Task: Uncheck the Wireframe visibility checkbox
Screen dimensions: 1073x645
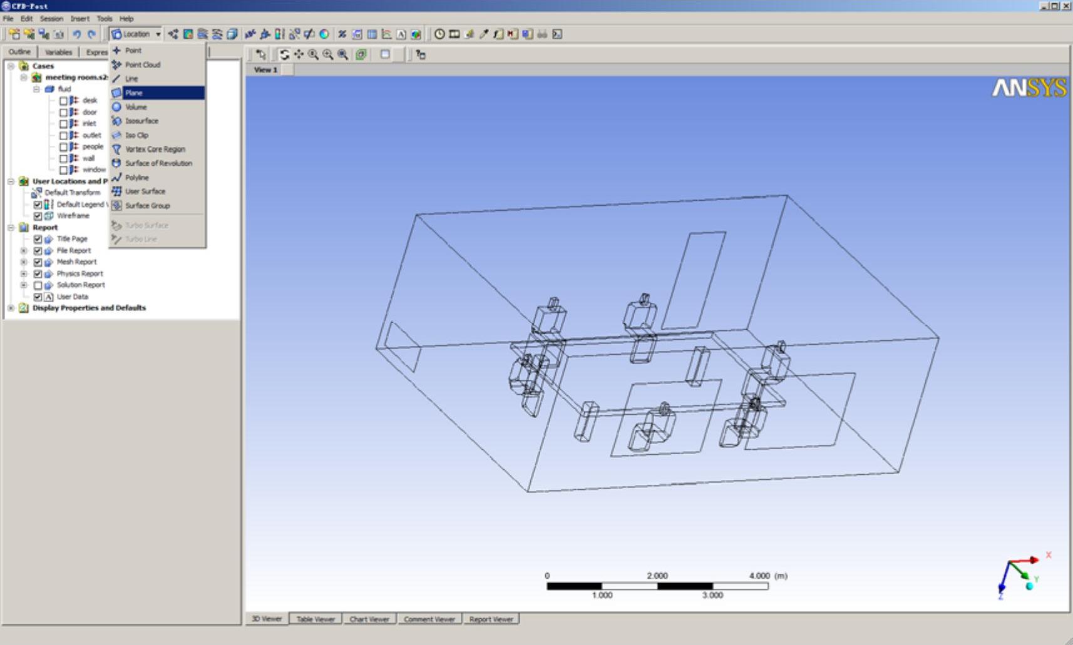Action: click(x=38, y=216)
